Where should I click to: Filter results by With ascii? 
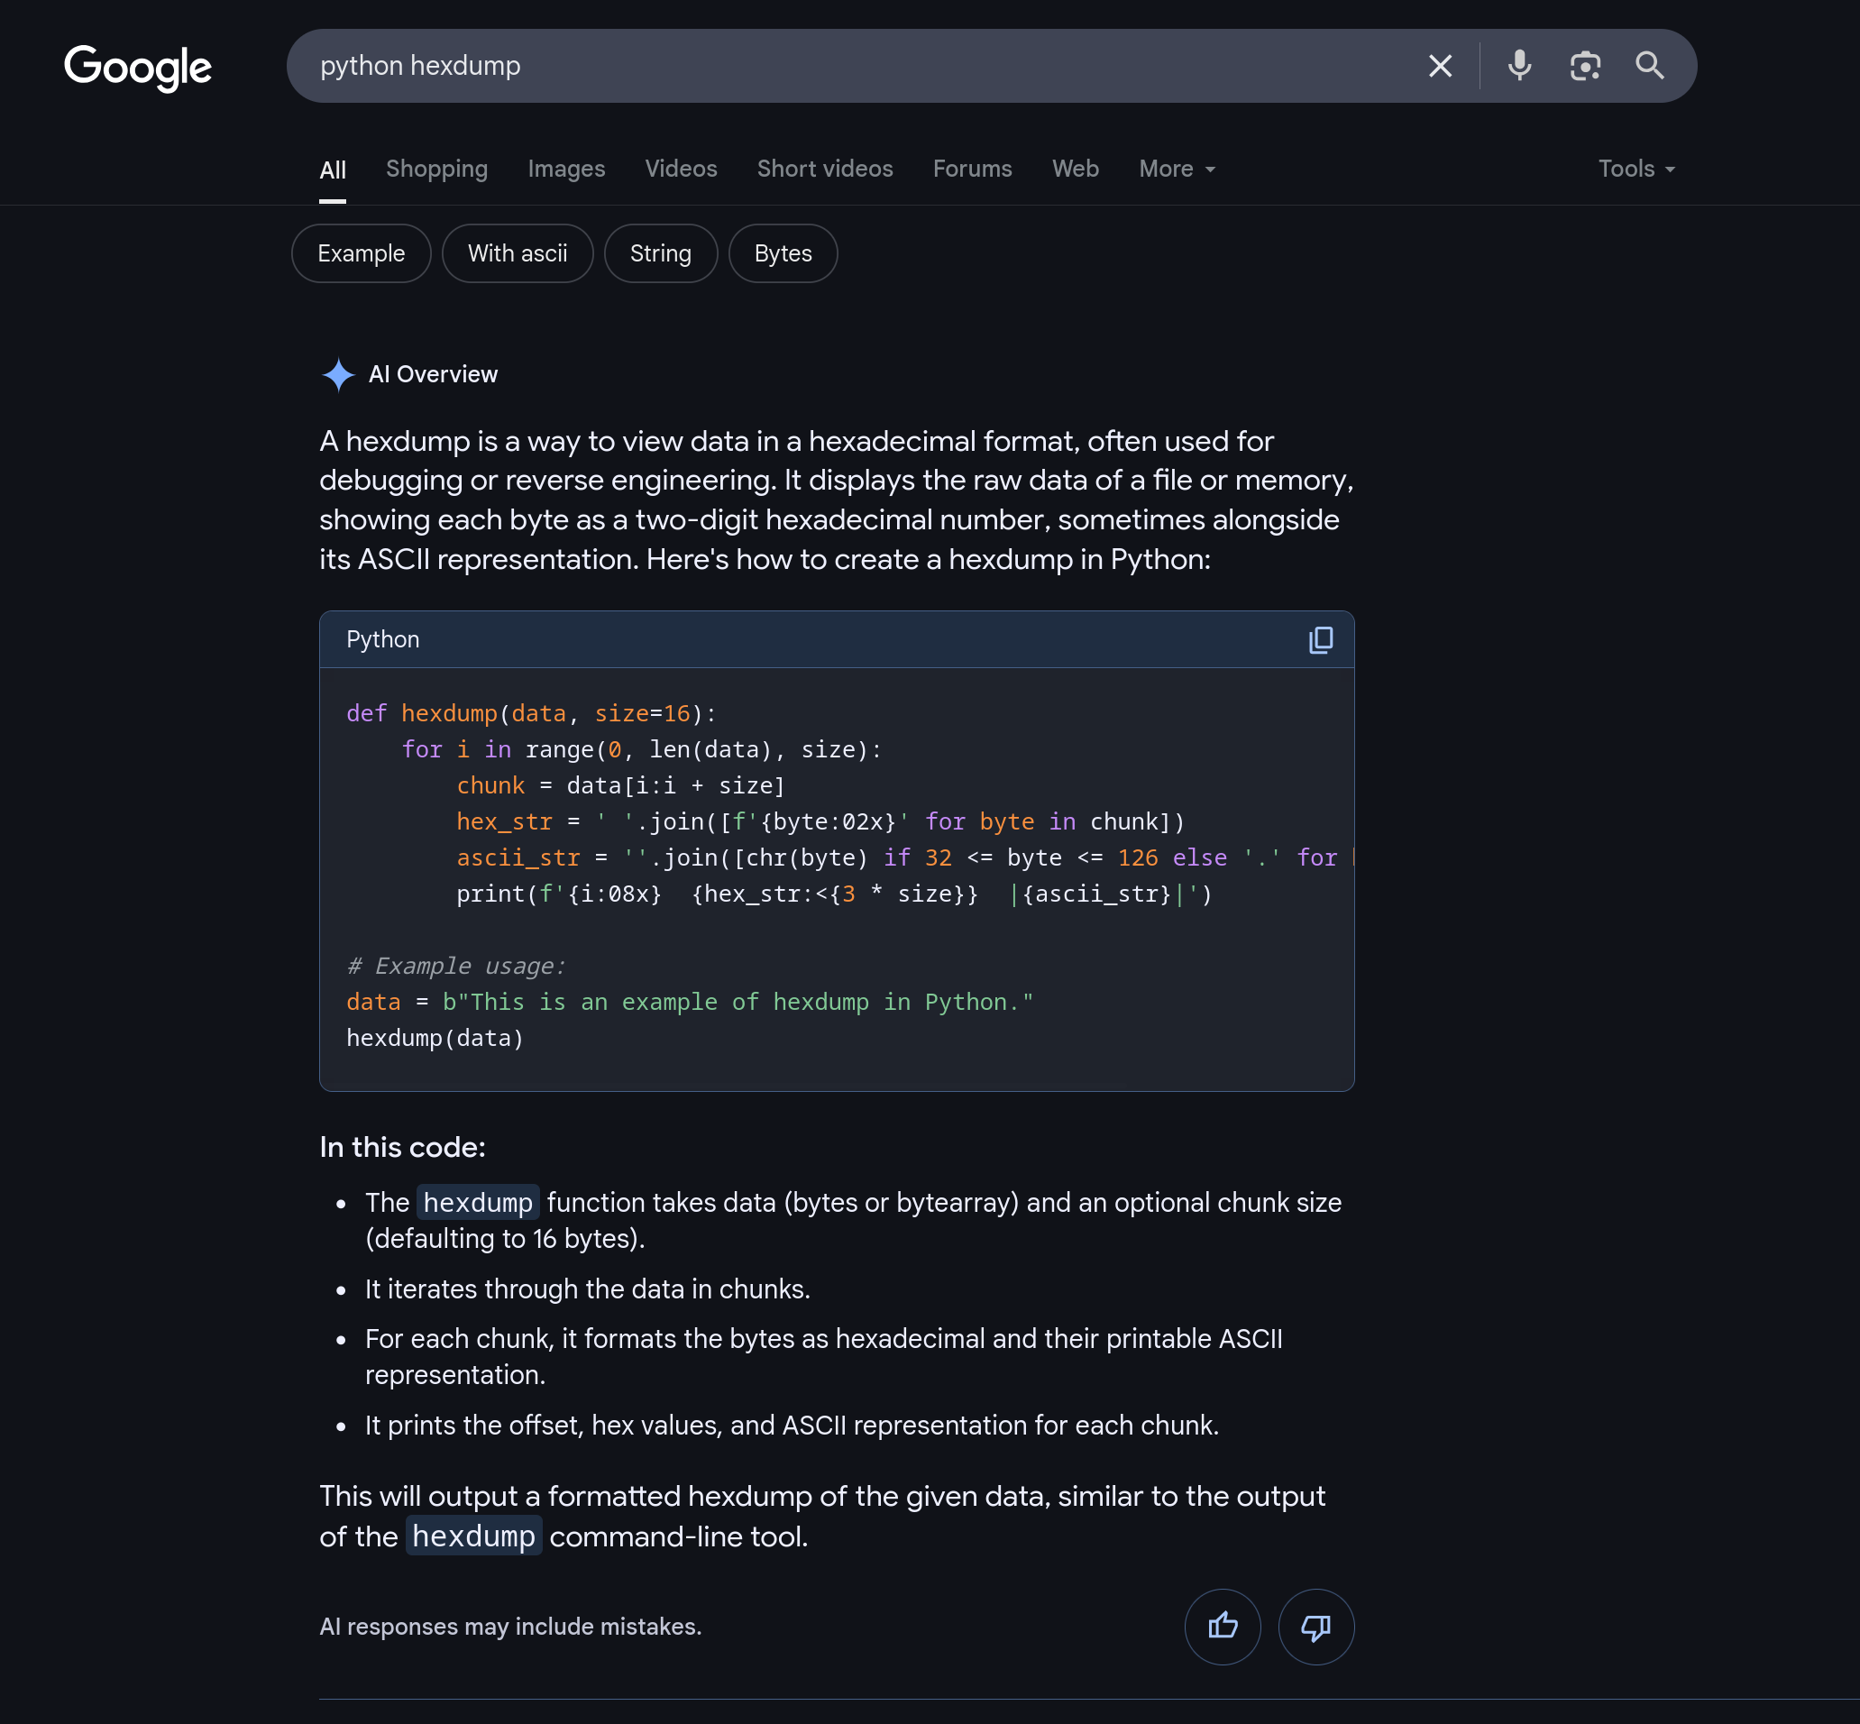[x=517, y=252]
